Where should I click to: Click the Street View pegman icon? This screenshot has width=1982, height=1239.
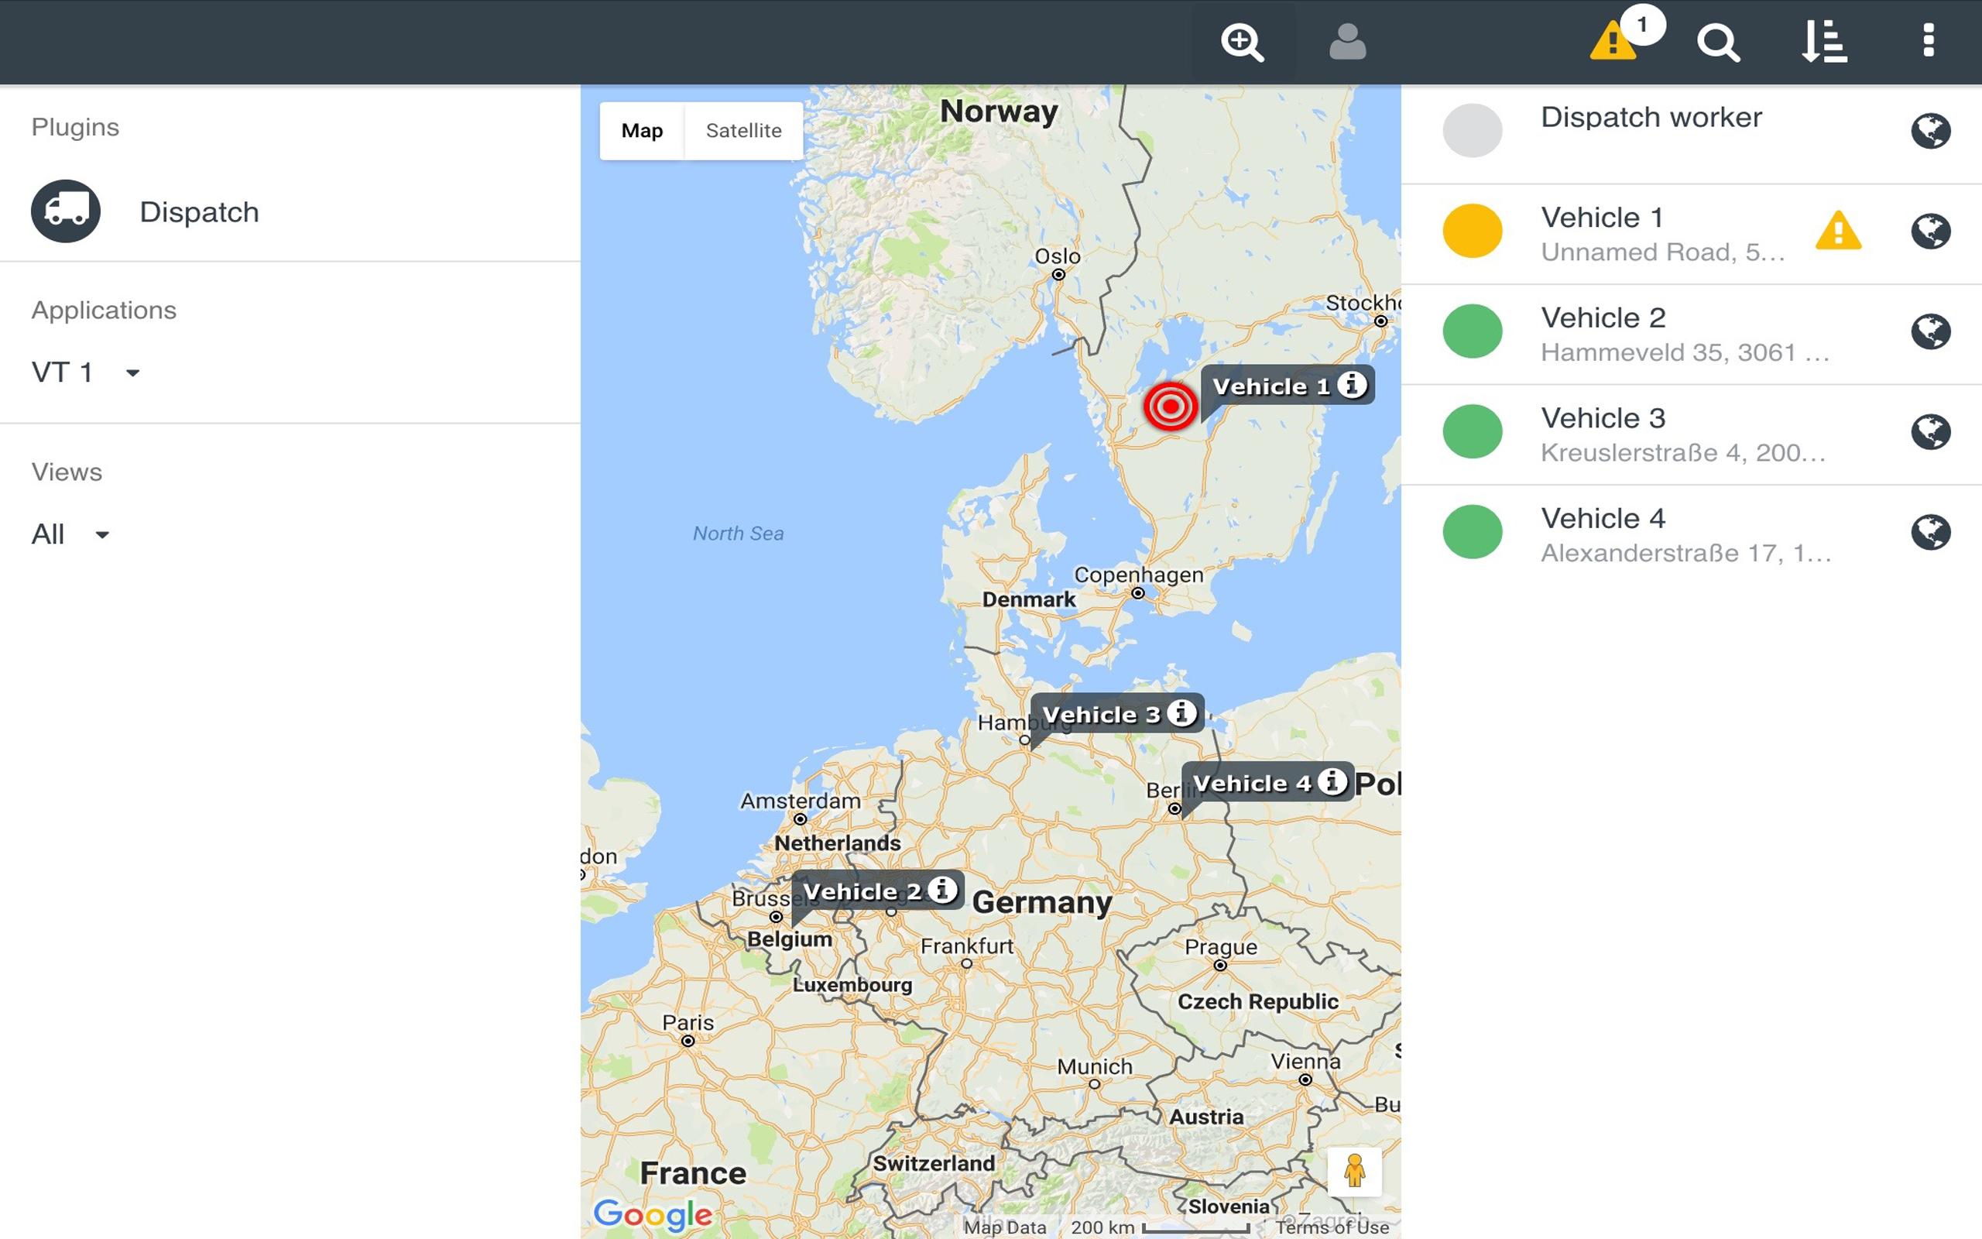pyautogui.click(x=1355, y=1171)
